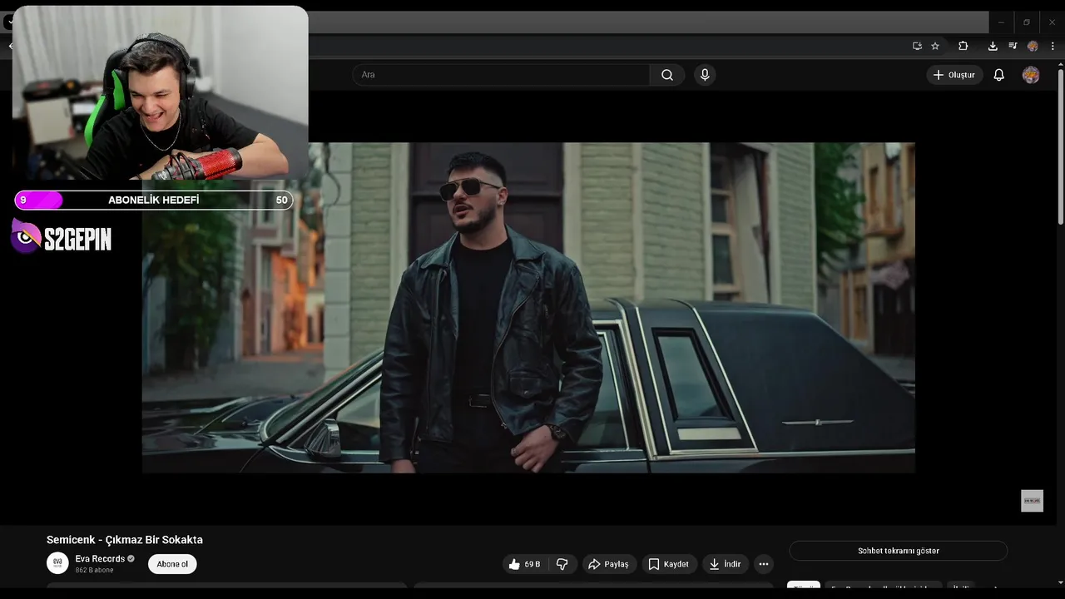The image size is (1065, 599).
Task: Open browser media controls icon
Action: 1013,46
